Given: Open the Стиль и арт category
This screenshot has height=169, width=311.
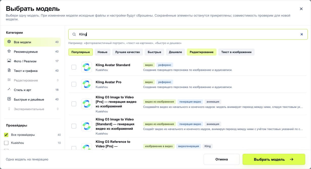Looking at the screenshot, I should (32, 90).
